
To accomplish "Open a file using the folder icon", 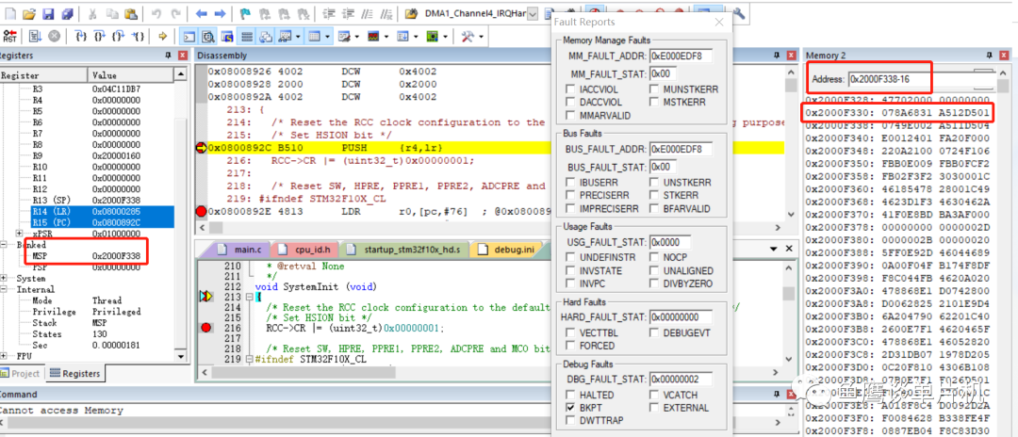I will click(x=28, y=13).
